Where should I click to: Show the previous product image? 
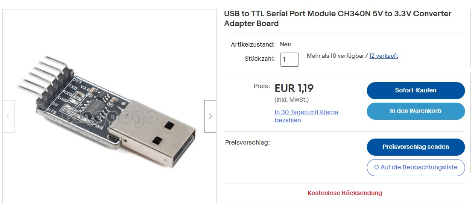[x=8, y=116]
